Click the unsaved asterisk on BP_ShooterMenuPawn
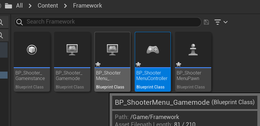This screenshot has height=126, width=260. (178, 64)
